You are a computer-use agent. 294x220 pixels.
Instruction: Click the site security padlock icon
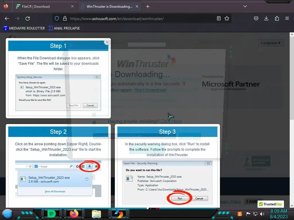click(x=65, y=18)
